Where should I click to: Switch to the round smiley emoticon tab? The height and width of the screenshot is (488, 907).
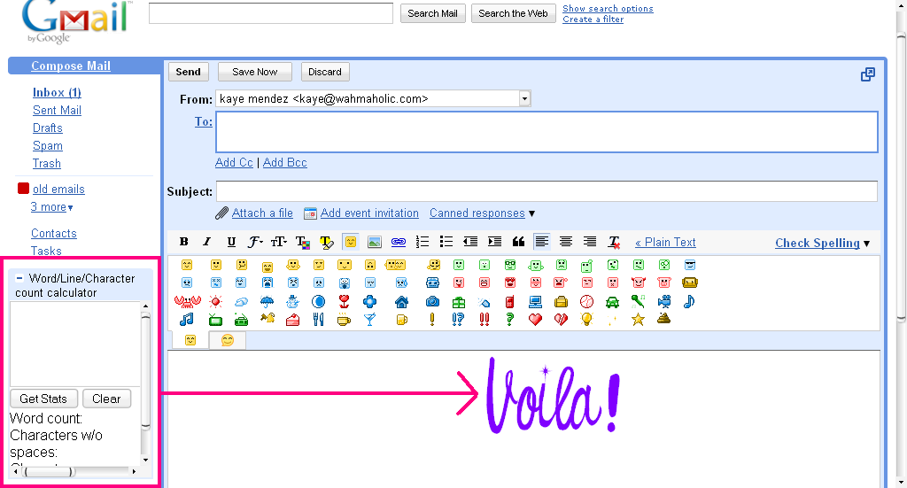[x=228, y=340]
